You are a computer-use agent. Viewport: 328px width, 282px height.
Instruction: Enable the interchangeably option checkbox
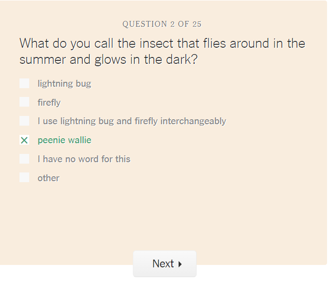click(24, 121)
